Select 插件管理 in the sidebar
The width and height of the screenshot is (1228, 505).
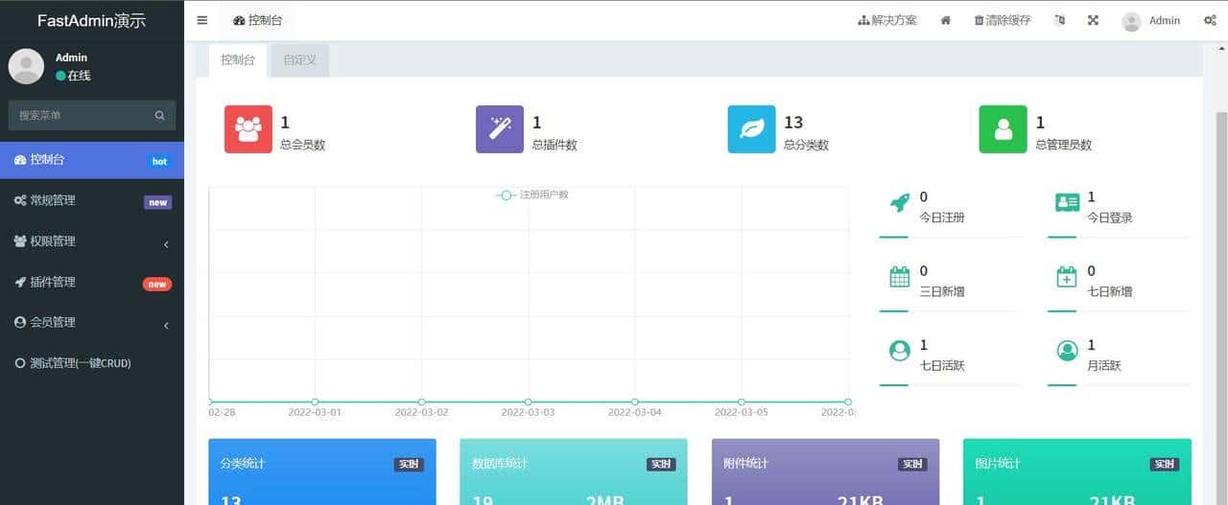91,283
